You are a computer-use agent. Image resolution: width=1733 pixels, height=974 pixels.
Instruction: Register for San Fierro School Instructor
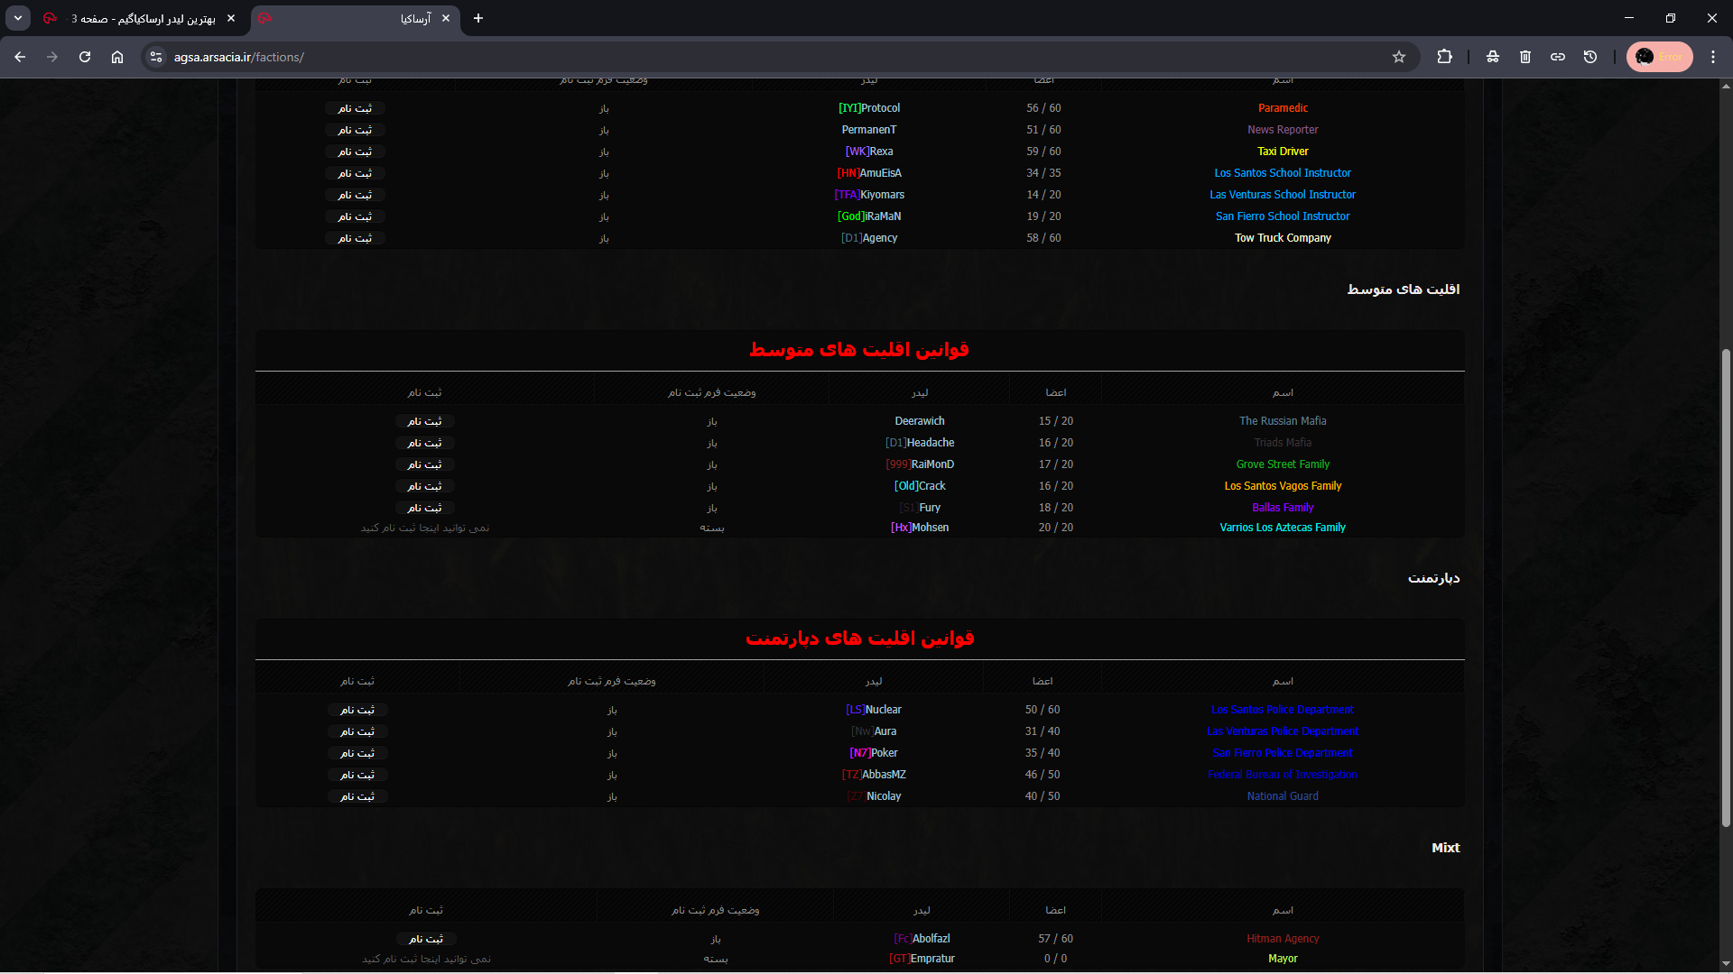(x=355, y=216)
